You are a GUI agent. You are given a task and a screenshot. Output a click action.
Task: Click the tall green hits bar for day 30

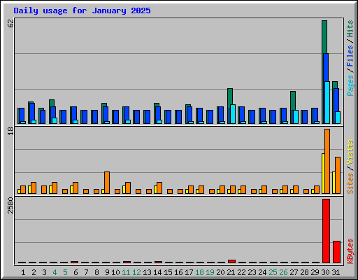pyautogui.click(x=324, y=37)
